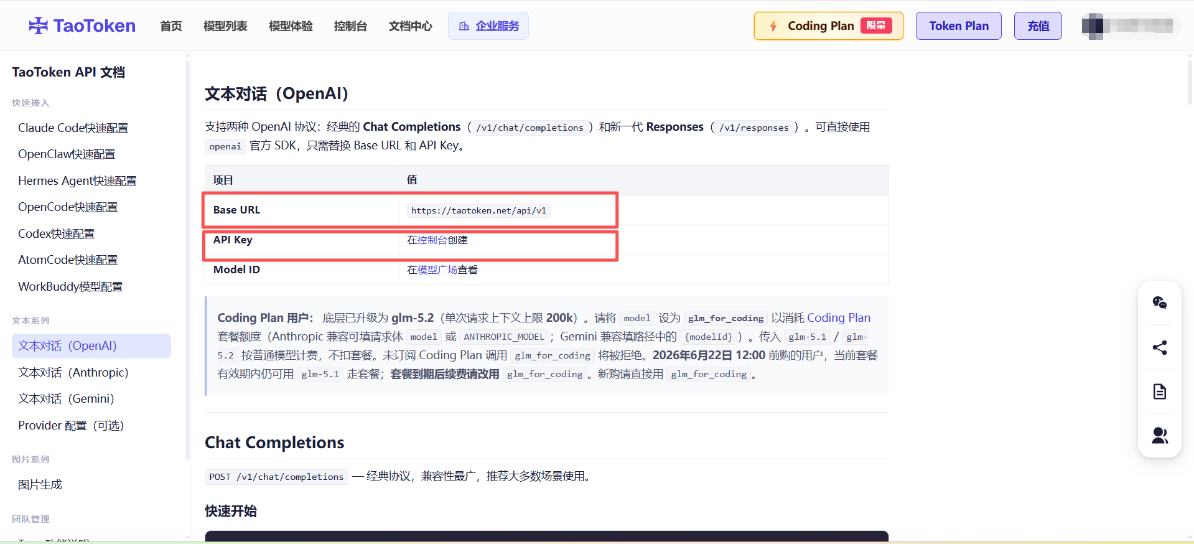This screenshot has width=1194, height=544.
Task: Click the share icon in floating panel
Action: coord(1159,347)
